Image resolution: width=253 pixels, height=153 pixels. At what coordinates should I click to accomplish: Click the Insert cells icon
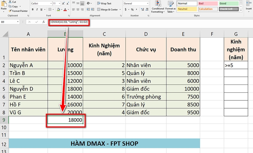(249, 3)
